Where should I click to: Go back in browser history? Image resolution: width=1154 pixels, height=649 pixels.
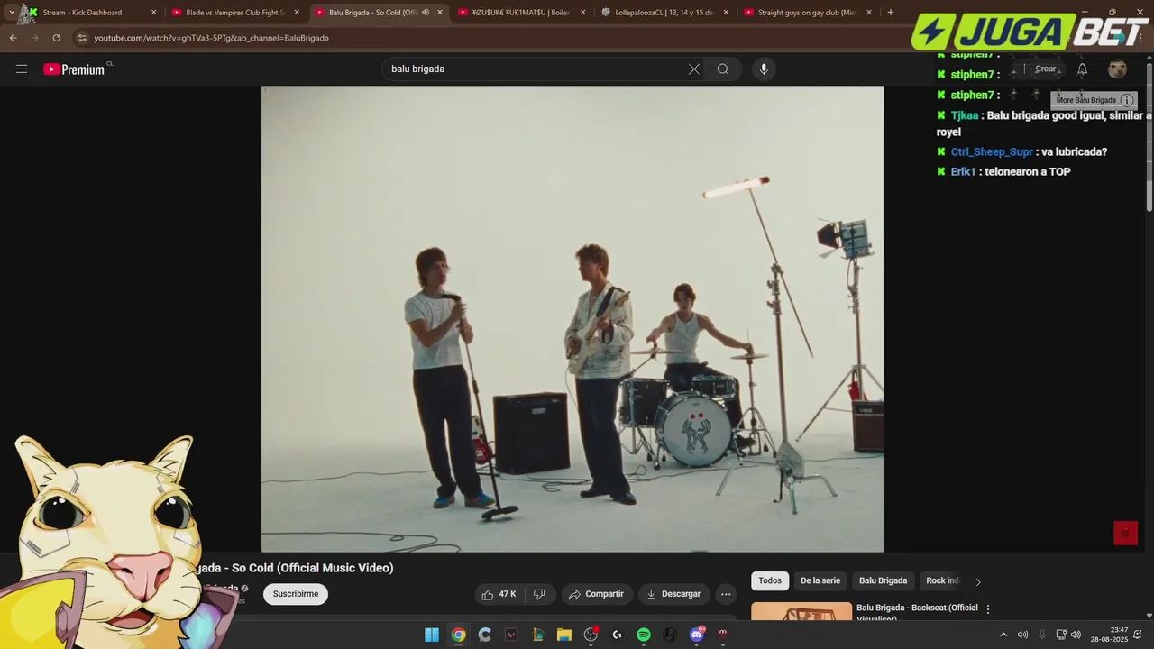pos(13,38)
